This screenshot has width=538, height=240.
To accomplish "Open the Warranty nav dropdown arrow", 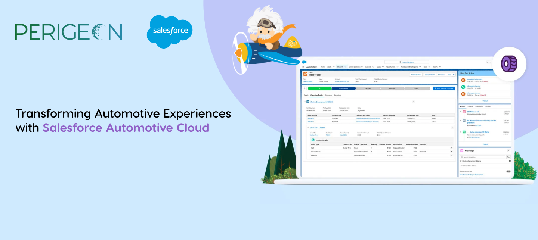I will coord(346,67).
